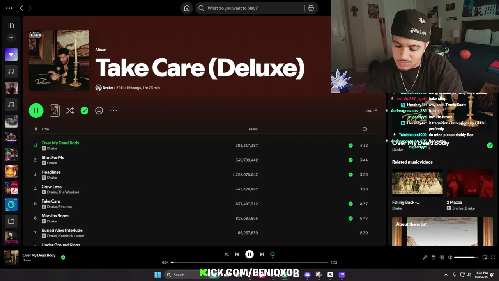Click the now playing cover in the bottom bar
The image size is (499, 281).
11,257
